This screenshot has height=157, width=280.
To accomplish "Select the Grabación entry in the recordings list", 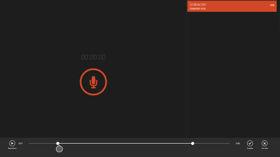I will pos(232,6).
